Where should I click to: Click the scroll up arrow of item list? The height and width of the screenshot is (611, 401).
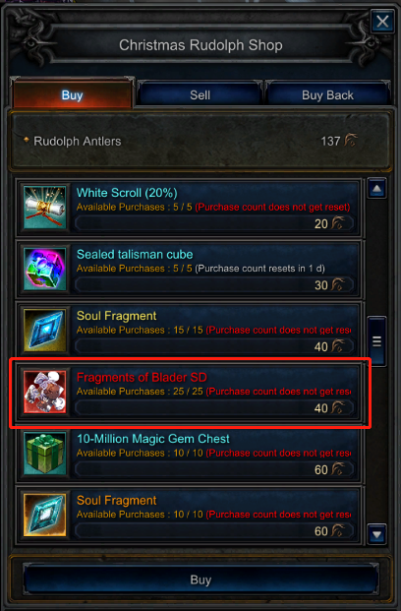(376, 189)
